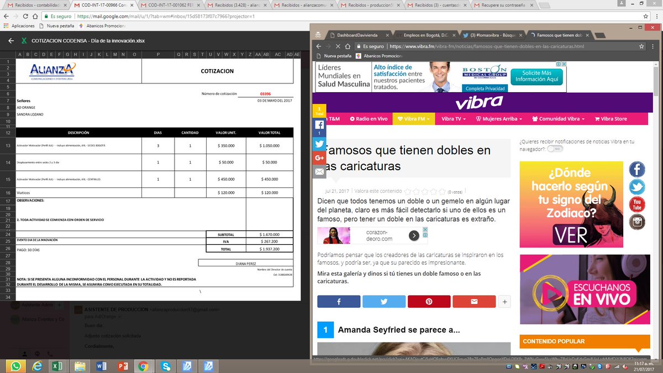Open File Explorer from taskbar

[80, 365]
